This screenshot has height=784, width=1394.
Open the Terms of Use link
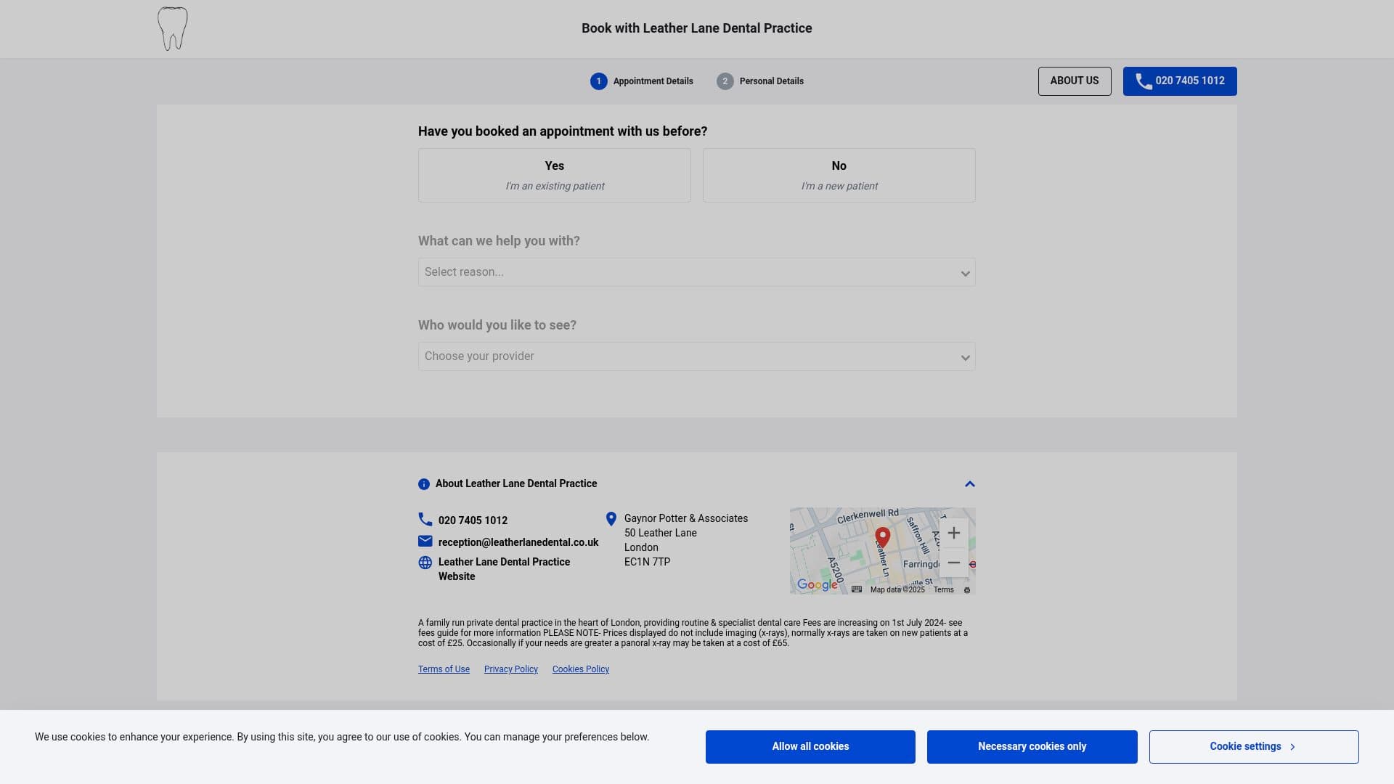444,669
